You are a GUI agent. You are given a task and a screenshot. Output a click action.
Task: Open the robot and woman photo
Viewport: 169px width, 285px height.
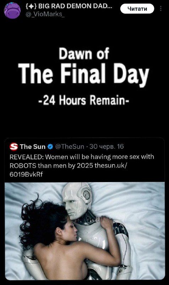coord(85,231)
